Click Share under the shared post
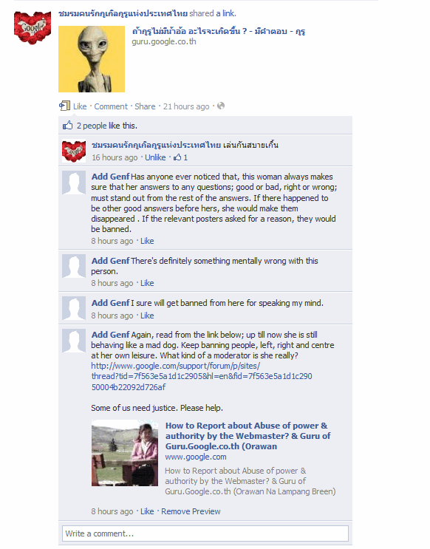Screen dimensions: 430x549 (145, 106)
